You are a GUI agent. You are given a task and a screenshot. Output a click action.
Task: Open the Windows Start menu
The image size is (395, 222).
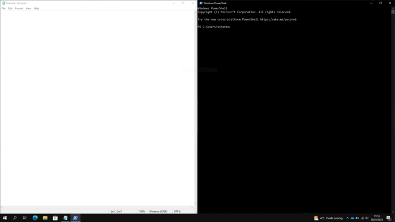click(x=5, y=218)
